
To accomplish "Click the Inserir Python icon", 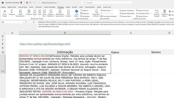I will [77, 11].
